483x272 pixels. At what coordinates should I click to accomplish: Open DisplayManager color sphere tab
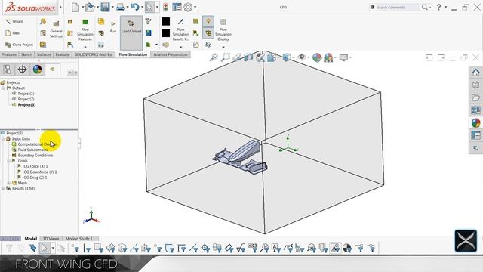pos(37,70)
